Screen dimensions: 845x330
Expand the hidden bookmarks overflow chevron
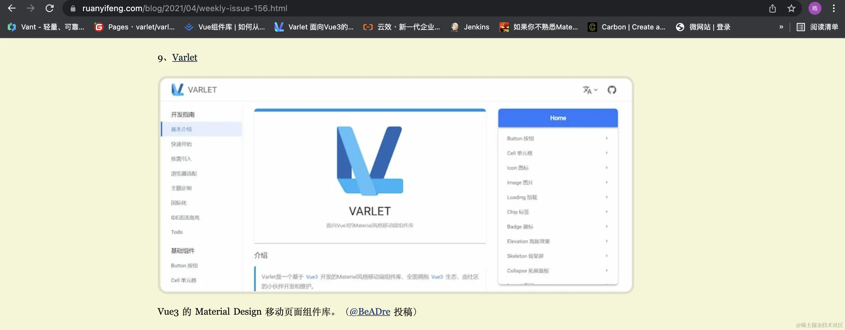point(781,27)
